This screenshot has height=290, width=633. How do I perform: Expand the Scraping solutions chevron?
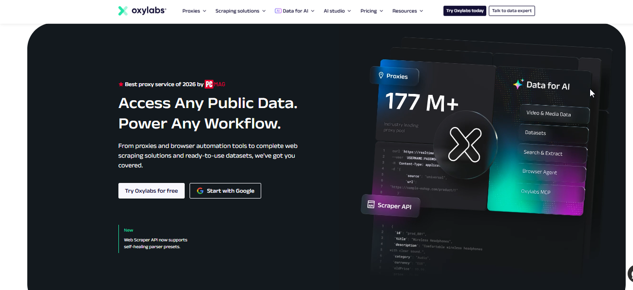coord(264,11)
